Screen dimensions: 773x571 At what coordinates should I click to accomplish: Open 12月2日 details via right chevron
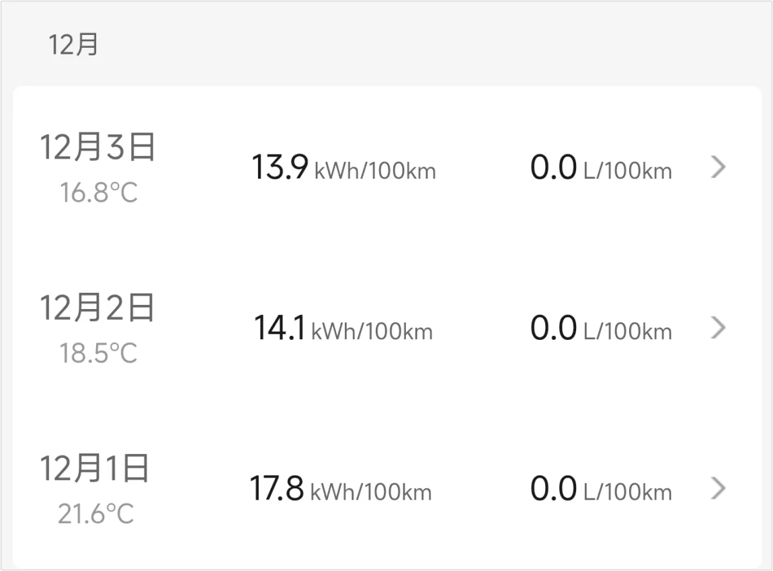click(718, 328)
